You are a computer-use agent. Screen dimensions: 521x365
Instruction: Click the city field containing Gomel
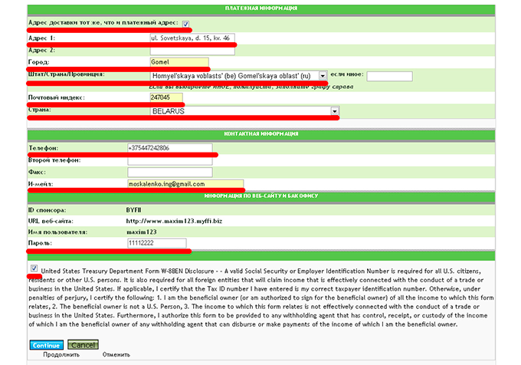point(179,62)
